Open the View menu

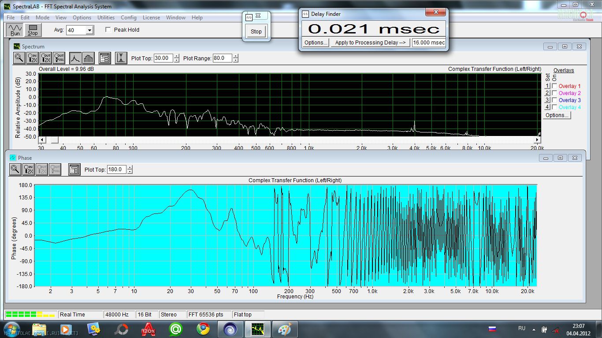tap(61, 18)
